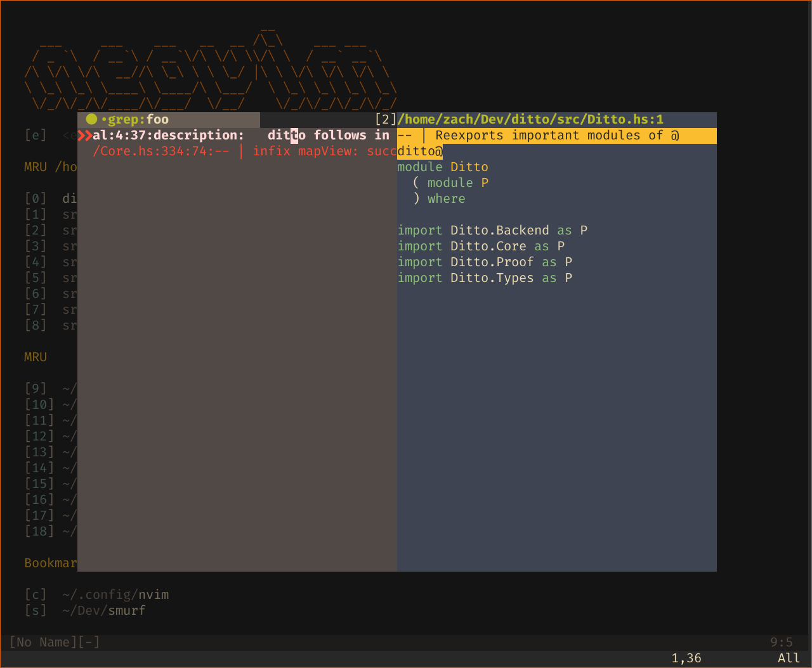Select the highlighted 'ditto follows in' result
The width and height of the screenshot is (812, 668).
317,135
